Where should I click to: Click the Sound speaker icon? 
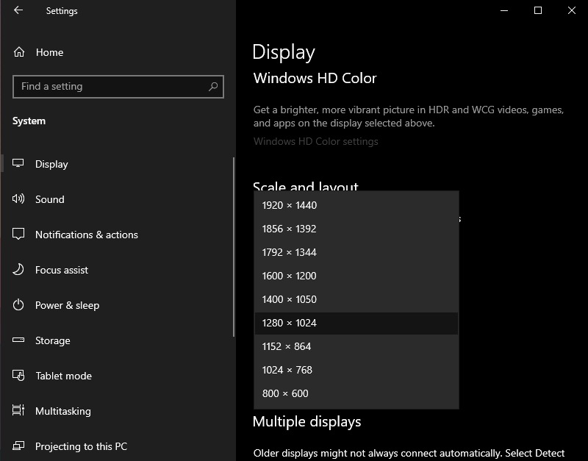click(x=18, y=199)
